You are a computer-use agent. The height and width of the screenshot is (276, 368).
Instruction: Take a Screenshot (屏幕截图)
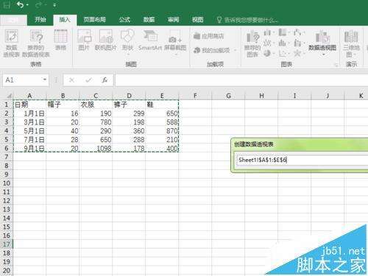coord(175,42)
